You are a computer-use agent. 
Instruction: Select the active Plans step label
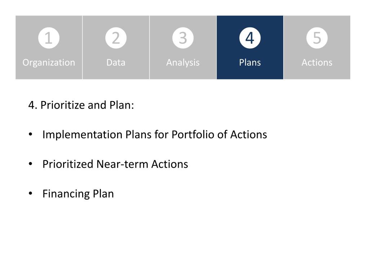250,62
